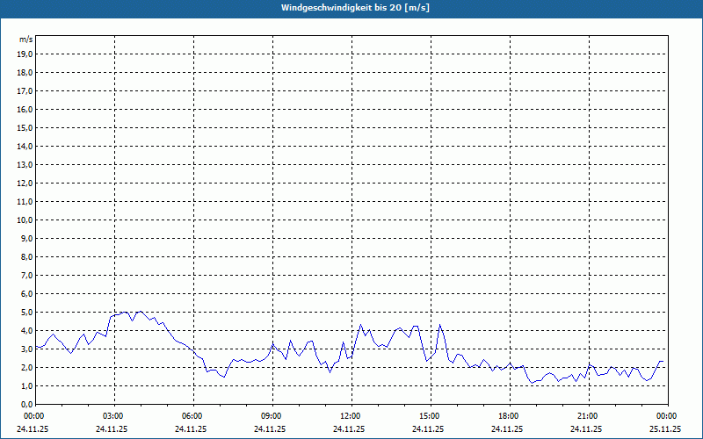Image resolution: width=703 pixels, height=439 pixels.
Task: Click the blue line start at the left edge
Action: click(x=36, y=347)
